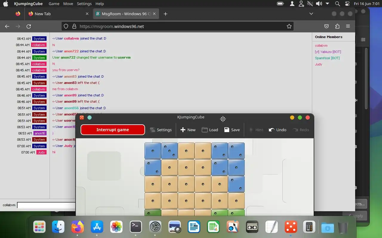
Task: Open the KJumpingCube application menu
Action: point(28,4)
